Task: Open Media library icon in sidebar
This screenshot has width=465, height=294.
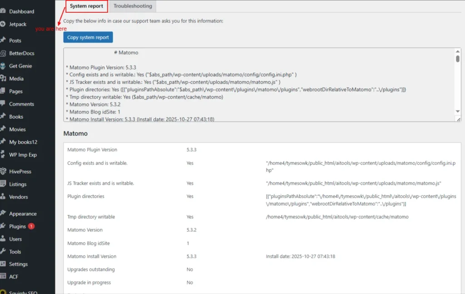Action: pyautogui.click(x=3, y=79)
